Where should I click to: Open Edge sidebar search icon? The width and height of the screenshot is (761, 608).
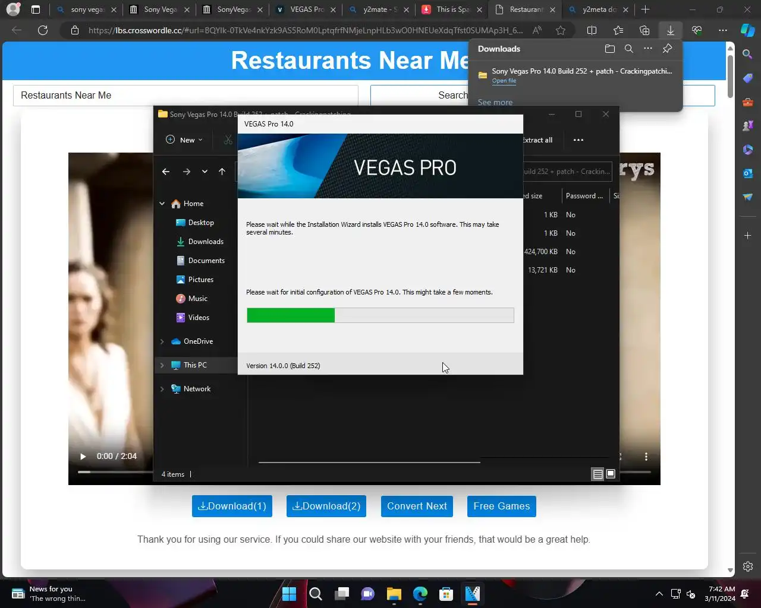748,55
